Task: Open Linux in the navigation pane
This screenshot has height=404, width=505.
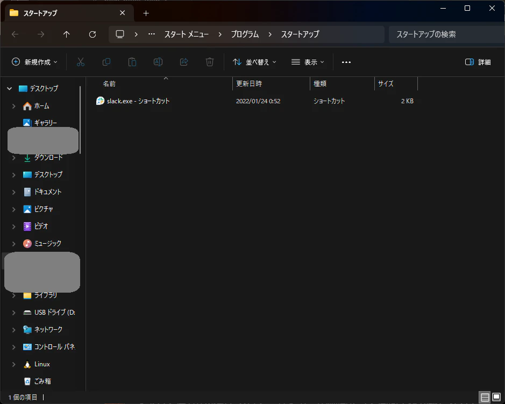Action: [x=42, y=364]
